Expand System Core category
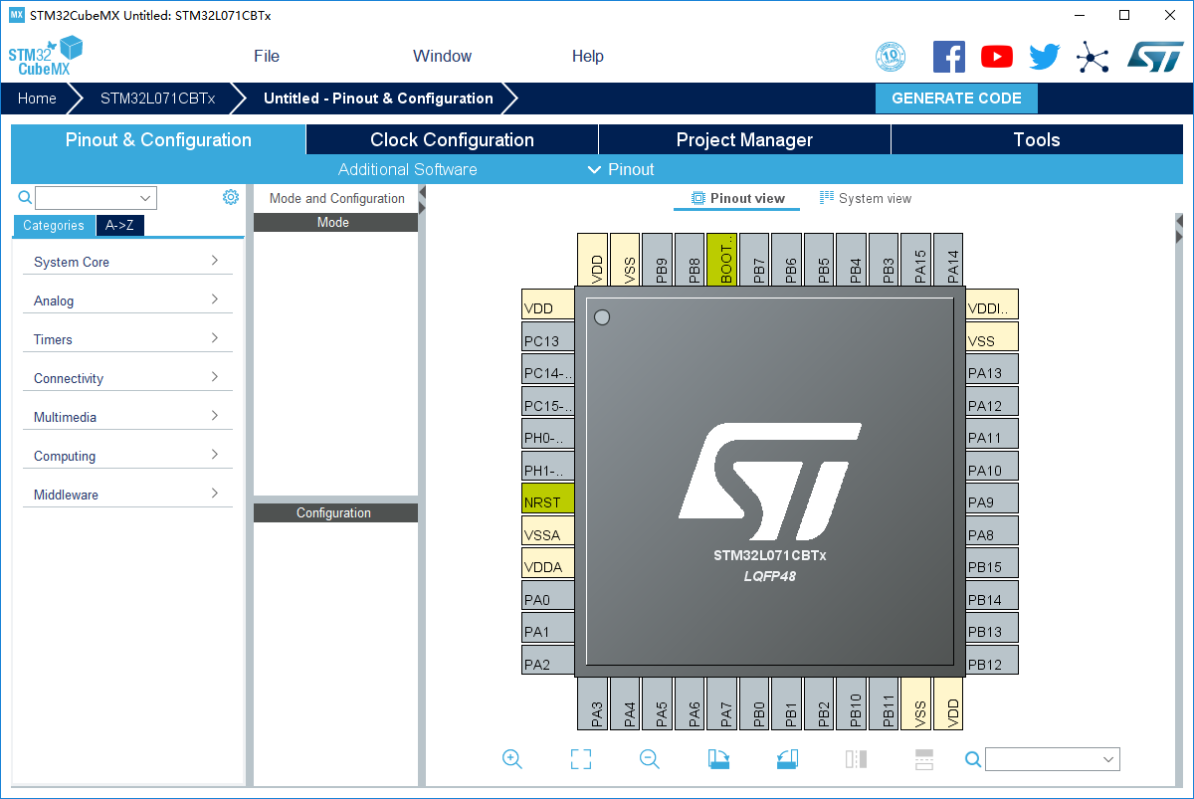The height and width of the screenshot is (799, 1194). (x=127, y=262)
